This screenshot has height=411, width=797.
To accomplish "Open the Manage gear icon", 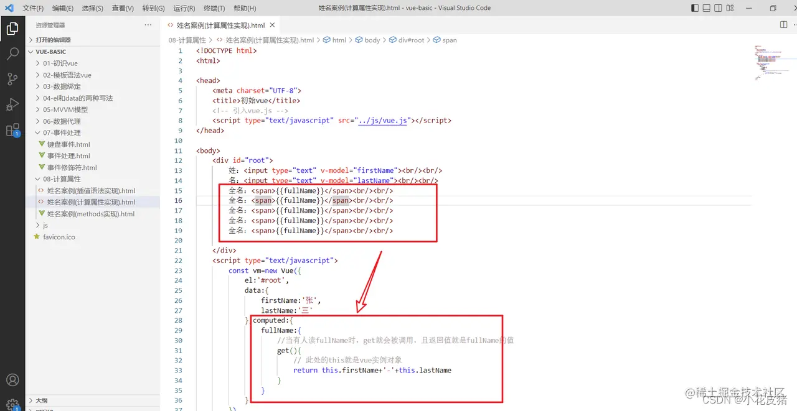I will point(12,404).
